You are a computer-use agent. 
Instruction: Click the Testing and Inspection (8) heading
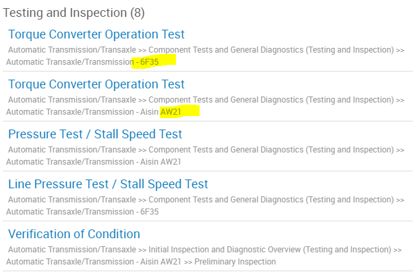click(74, 13)
